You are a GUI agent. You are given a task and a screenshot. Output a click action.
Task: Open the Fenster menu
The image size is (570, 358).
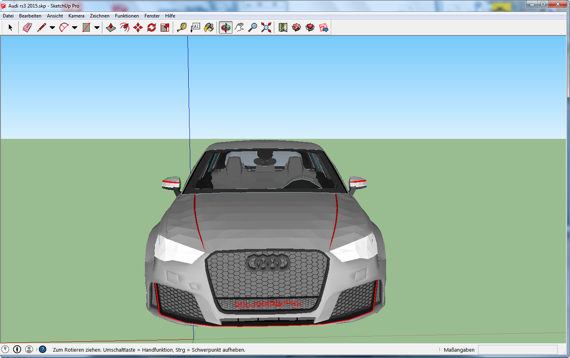[x=152, y=16]
